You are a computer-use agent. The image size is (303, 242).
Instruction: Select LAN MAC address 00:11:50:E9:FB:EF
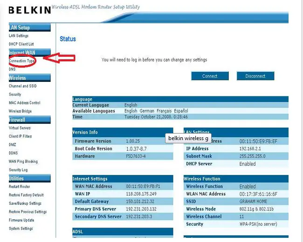[258, 141]
